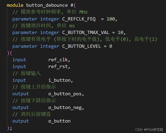Click the value 0 of C_BUTTON_LEVEL
This screenshot has height=133, width=166.
tap(111, 46)
